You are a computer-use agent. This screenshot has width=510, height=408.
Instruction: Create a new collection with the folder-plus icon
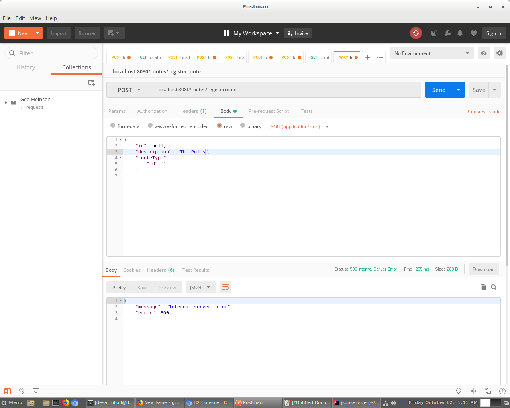point(92,83)
